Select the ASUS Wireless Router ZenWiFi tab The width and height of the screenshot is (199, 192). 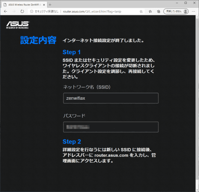24,5
